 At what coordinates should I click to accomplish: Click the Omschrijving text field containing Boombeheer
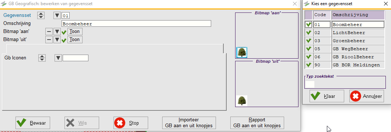(x=136, y=24)
